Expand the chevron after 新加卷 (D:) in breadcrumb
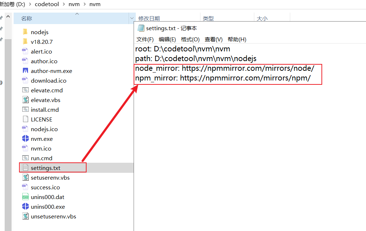 click(30, 4)
